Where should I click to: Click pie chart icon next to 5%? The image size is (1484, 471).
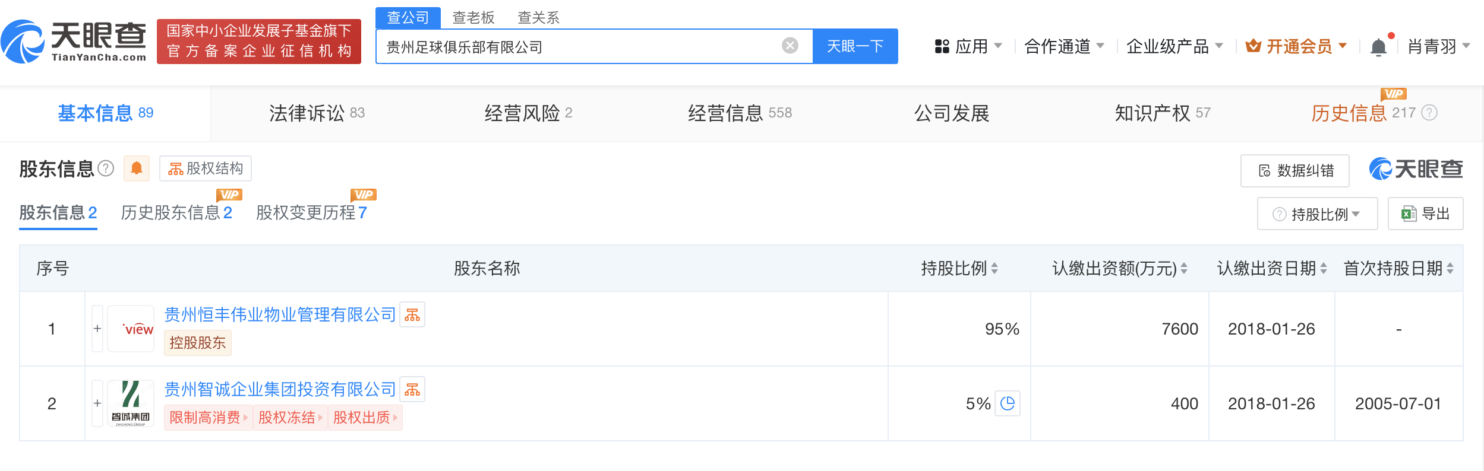pyautogui.click(x=1008, y=403)
